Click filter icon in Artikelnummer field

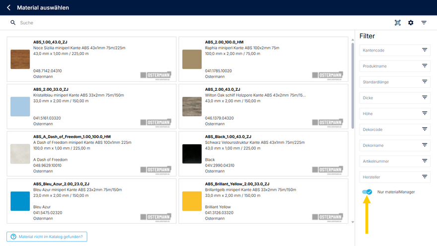(x=425, y=161)
